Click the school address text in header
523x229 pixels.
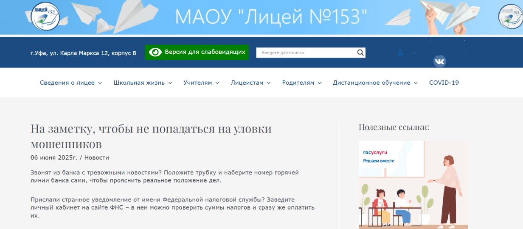pos(83,53)
